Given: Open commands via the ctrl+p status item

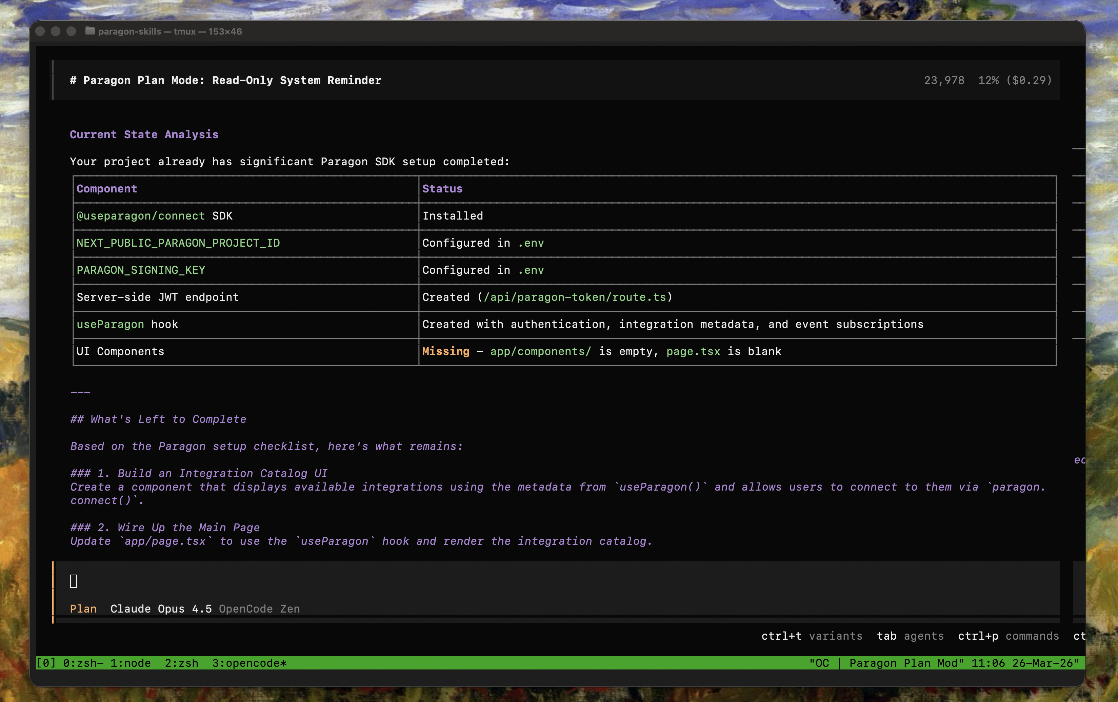Looking at the screenshot, I should pyautogui.click(x=1009, y=636).
